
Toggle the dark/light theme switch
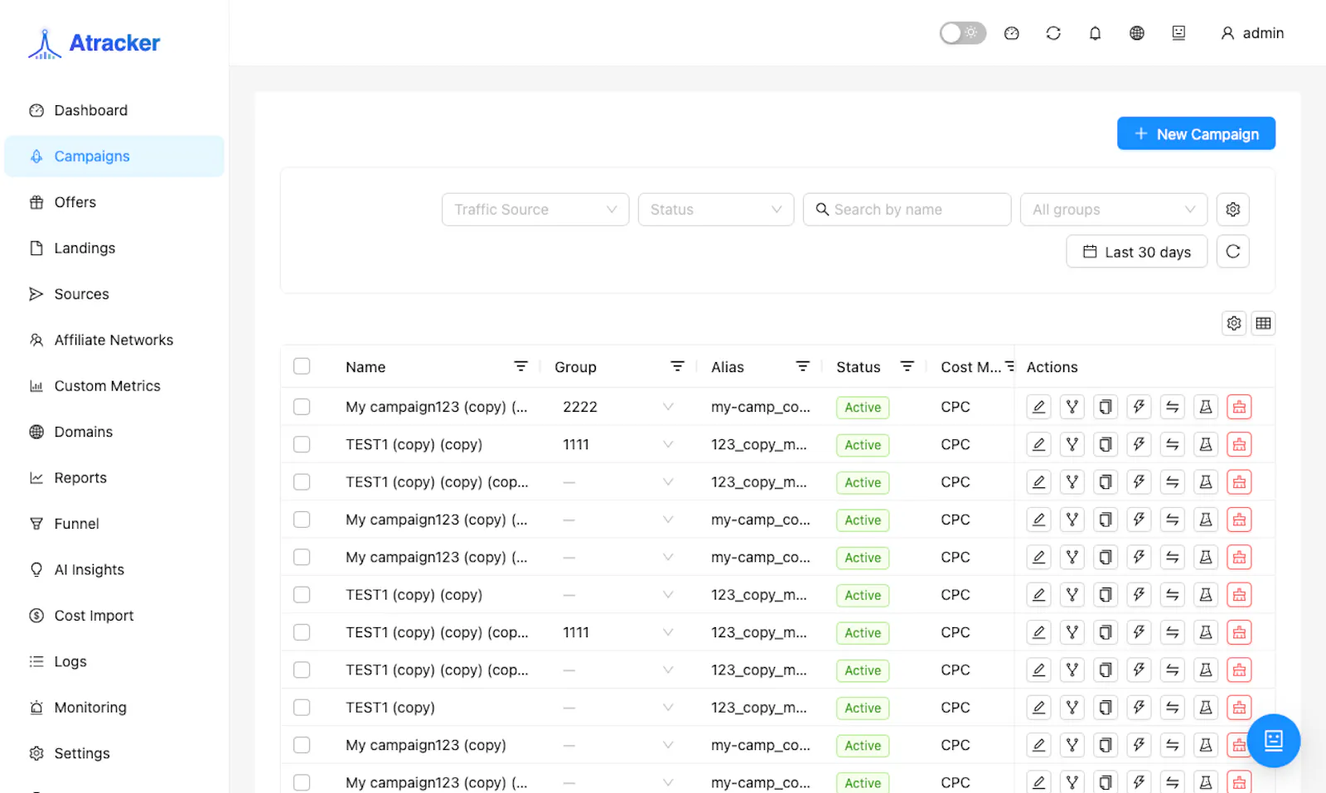(x=962, y=33)
